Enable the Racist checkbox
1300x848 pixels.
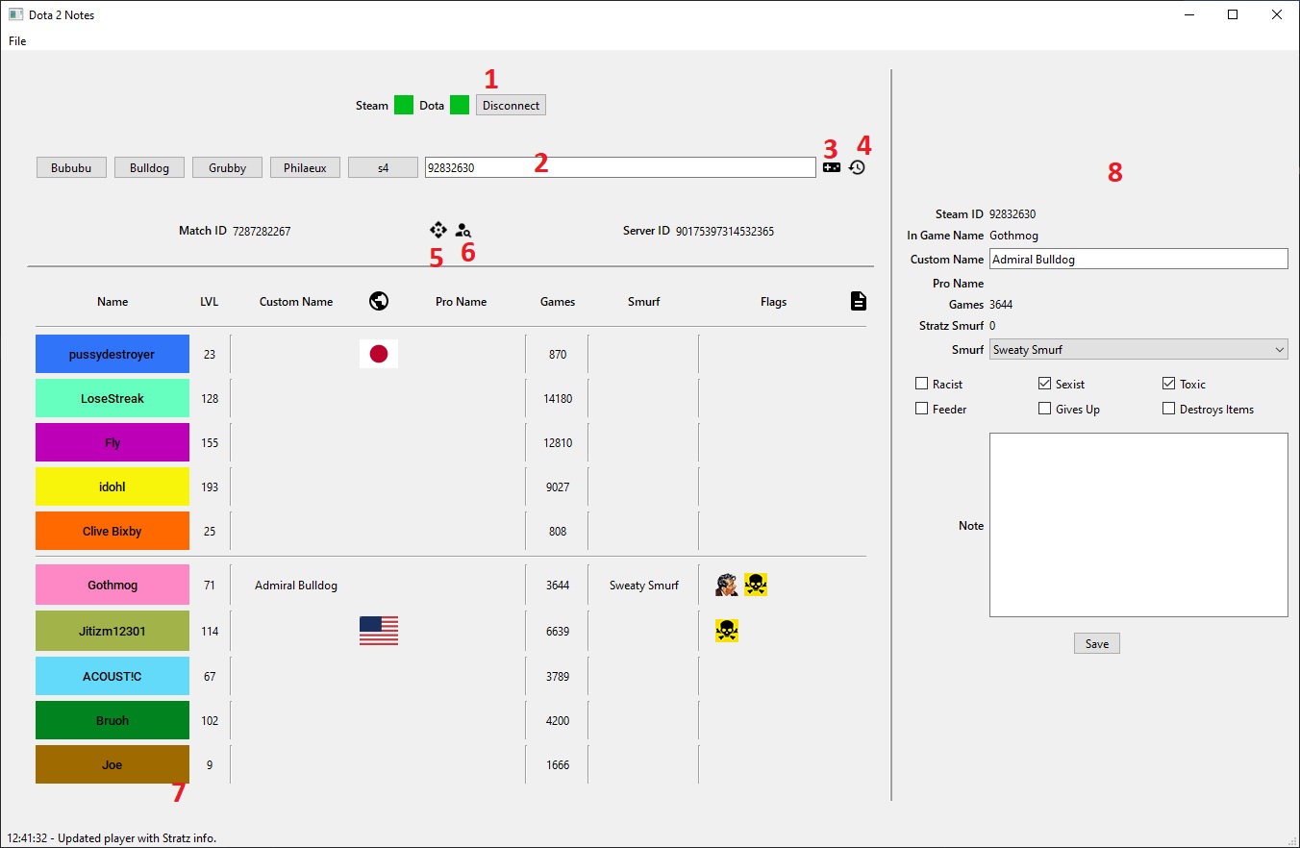click(922, 384)
